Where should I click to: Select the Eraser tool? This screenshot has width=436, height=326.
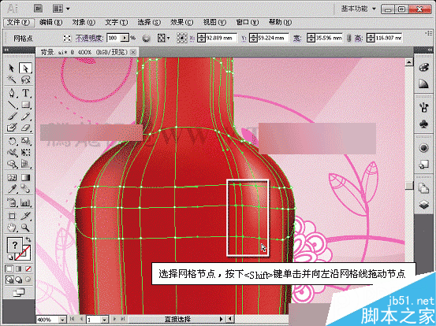click(25, 128)
